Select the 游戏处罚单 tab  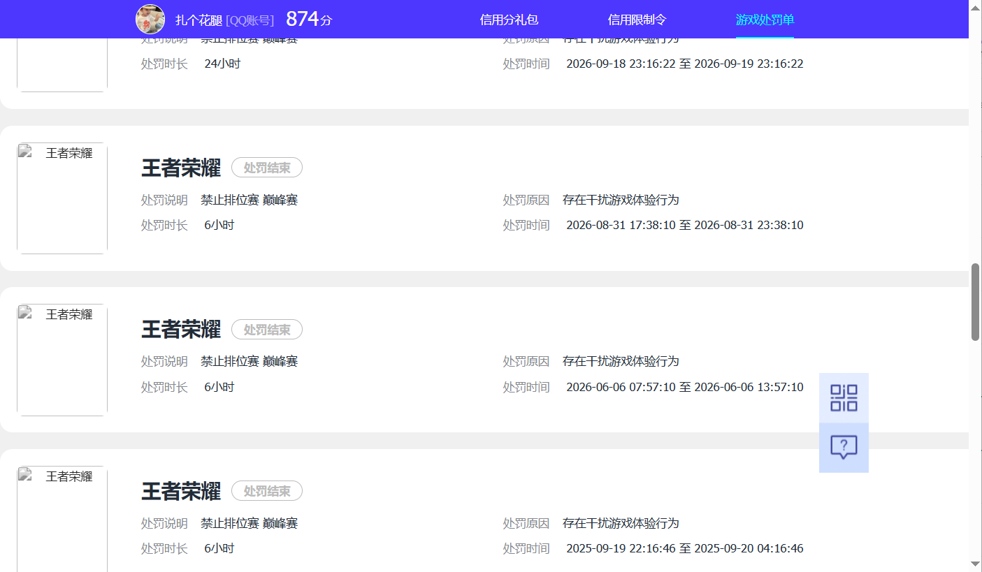(x=765, y=20)
